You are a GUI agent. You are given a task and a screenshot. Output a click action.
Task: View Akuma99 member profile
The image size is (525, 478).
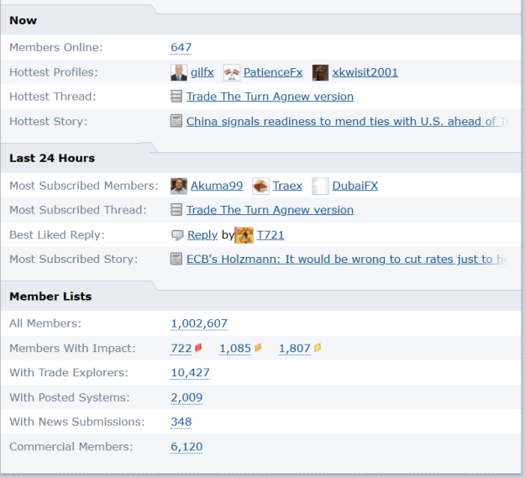pos(217,186)
